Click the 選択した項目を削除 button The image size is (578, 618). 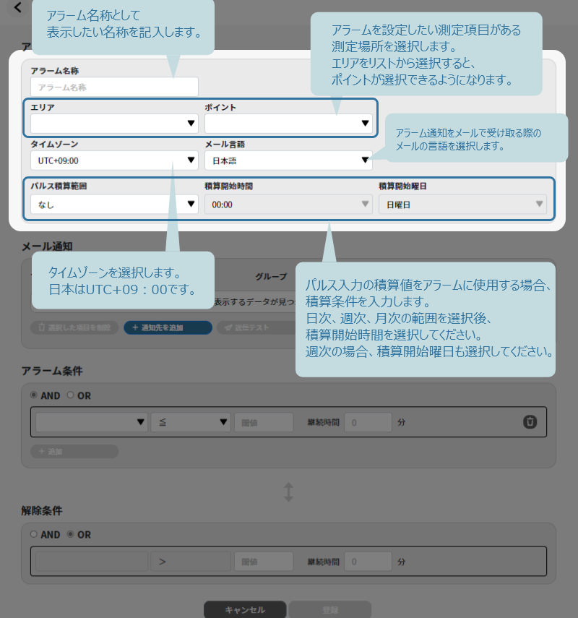click(x=74, y=327)
